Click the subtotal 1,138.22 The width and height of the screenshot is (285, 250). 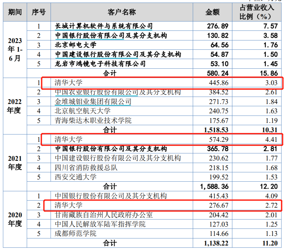(x=216, y=243)
